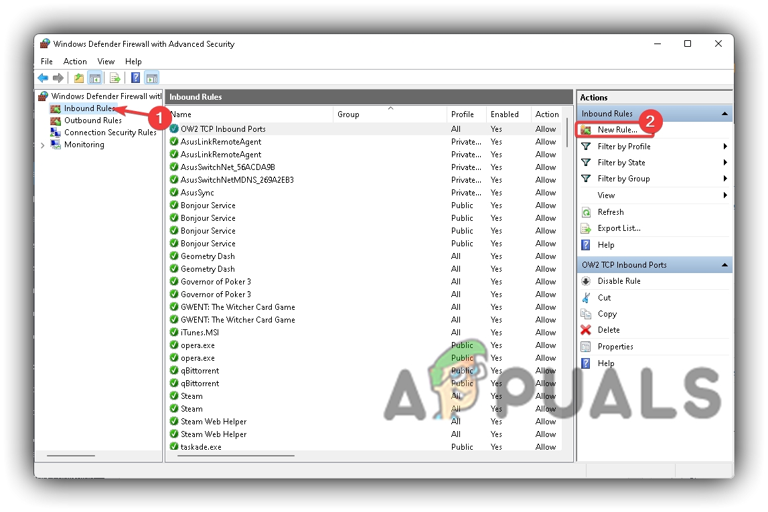Open the Help menu
Image resolution: width=768 pixels, height=512 pixels.
click(133, 61)
